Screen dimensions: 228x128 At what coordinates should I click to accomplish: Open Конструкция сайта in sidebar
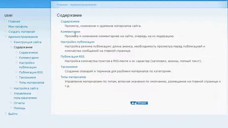point(28,42)
